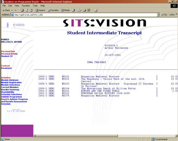
Task: Open the File menu
Action: pyautogui.click(x=4, y=6)
